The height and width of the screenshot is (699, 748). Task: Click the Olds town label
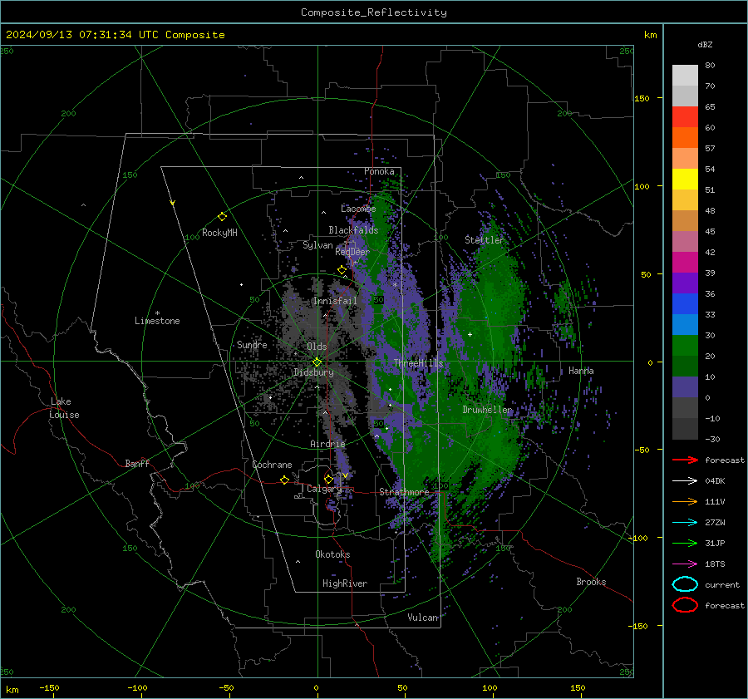click(317, 347)
